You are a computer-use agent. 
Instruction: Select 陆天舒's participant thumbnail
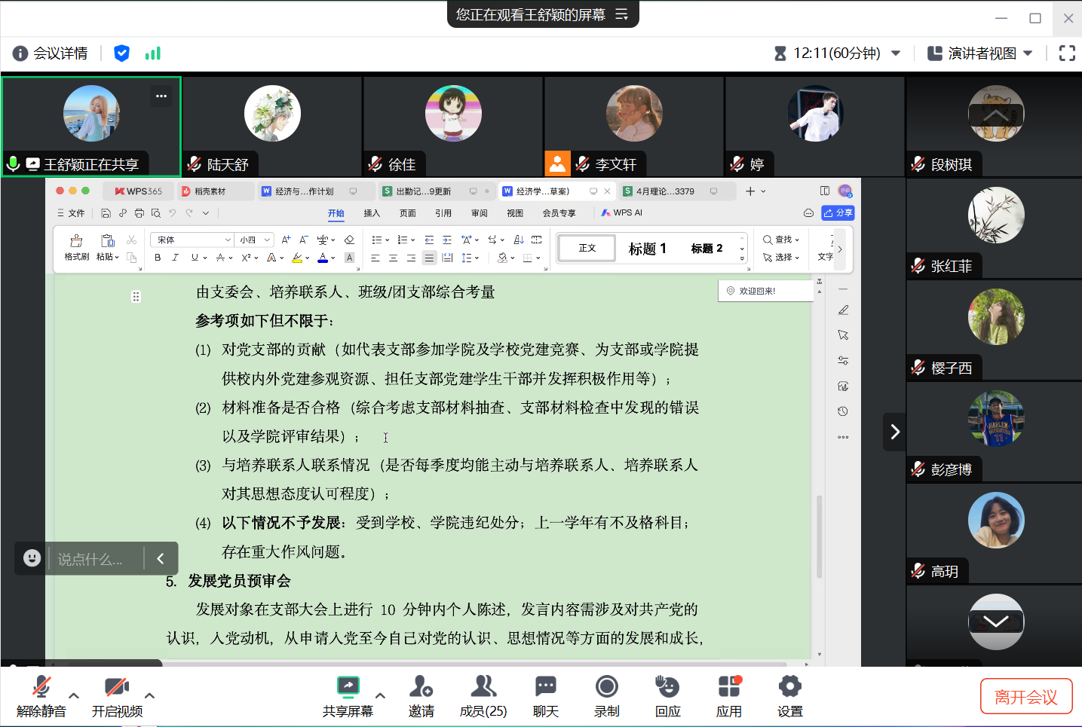coord(272,126)
